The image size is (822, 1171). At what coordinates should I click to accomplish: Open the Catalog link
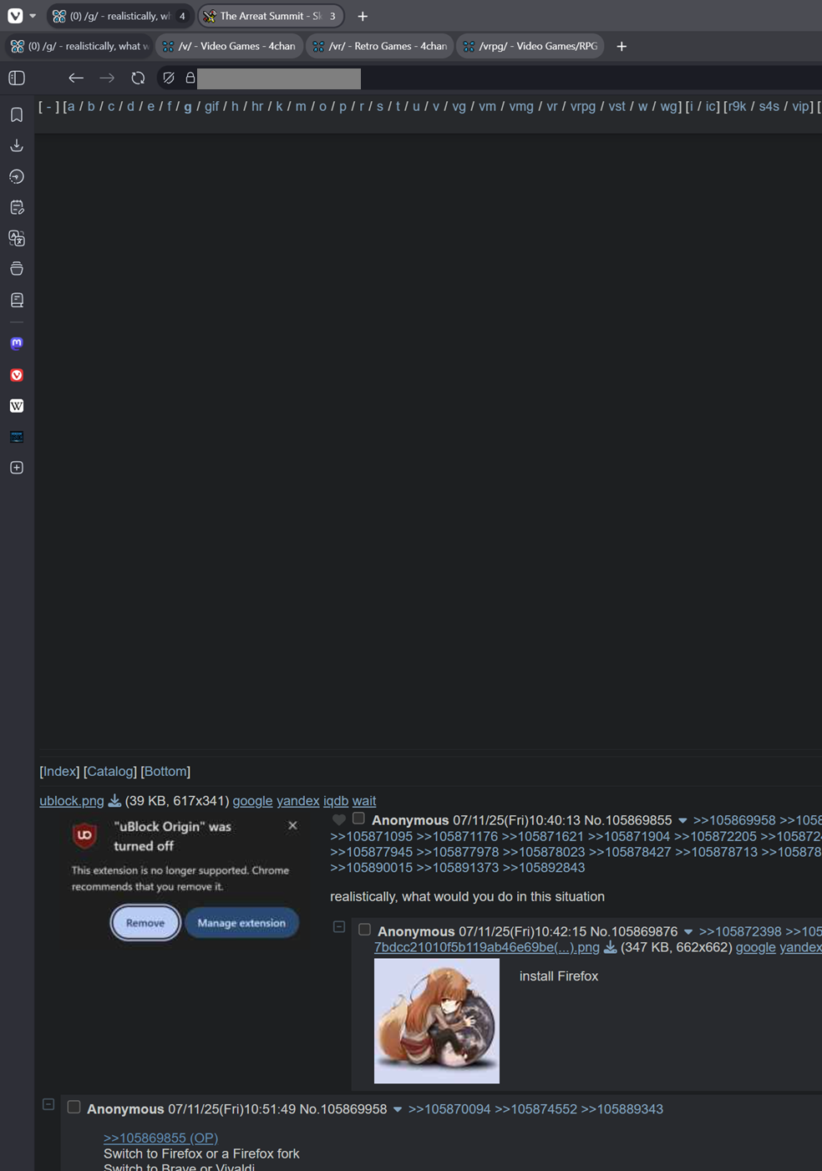110,771
